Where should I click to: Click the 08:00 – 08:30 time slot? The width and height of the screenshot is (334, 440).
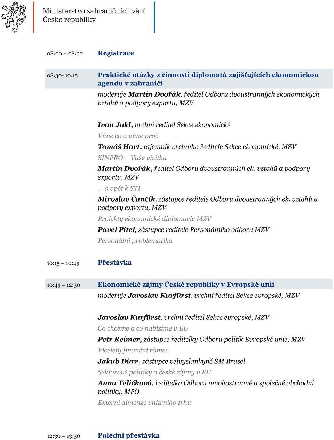point(65,54)
